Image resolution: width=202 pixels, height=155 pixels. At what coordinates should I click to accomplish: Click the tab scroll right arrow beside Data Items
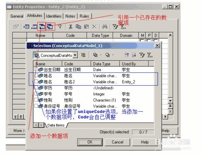coord(41,125)
